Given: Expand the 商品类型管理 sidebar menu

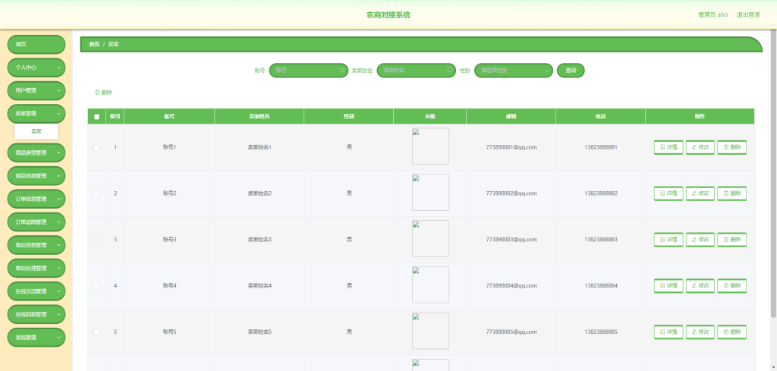Looking at the screenshot, I should coord(36,152).
